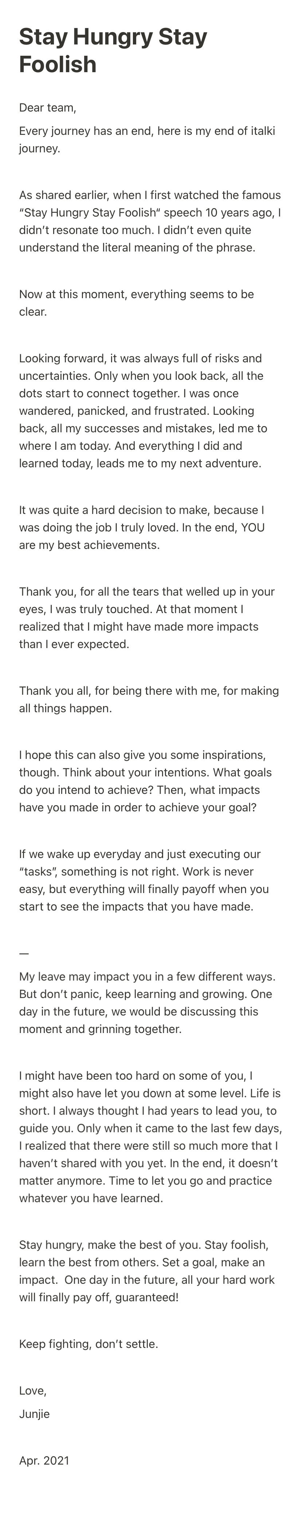
Task: Click the paragraph starting "I hope this can also"
Action: (x=145, y=781)
